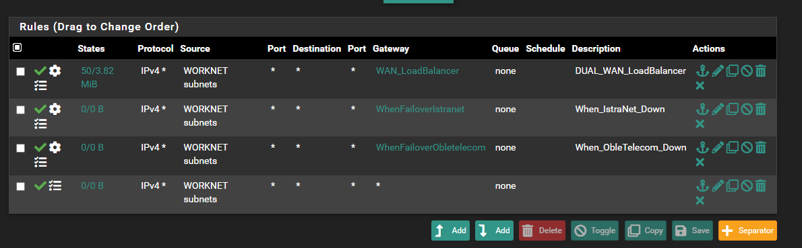This screenshot has width=802, height=248.
Task: Open the WhenFailoverObletelecom gateway link
Action: [x=431, y=147]
